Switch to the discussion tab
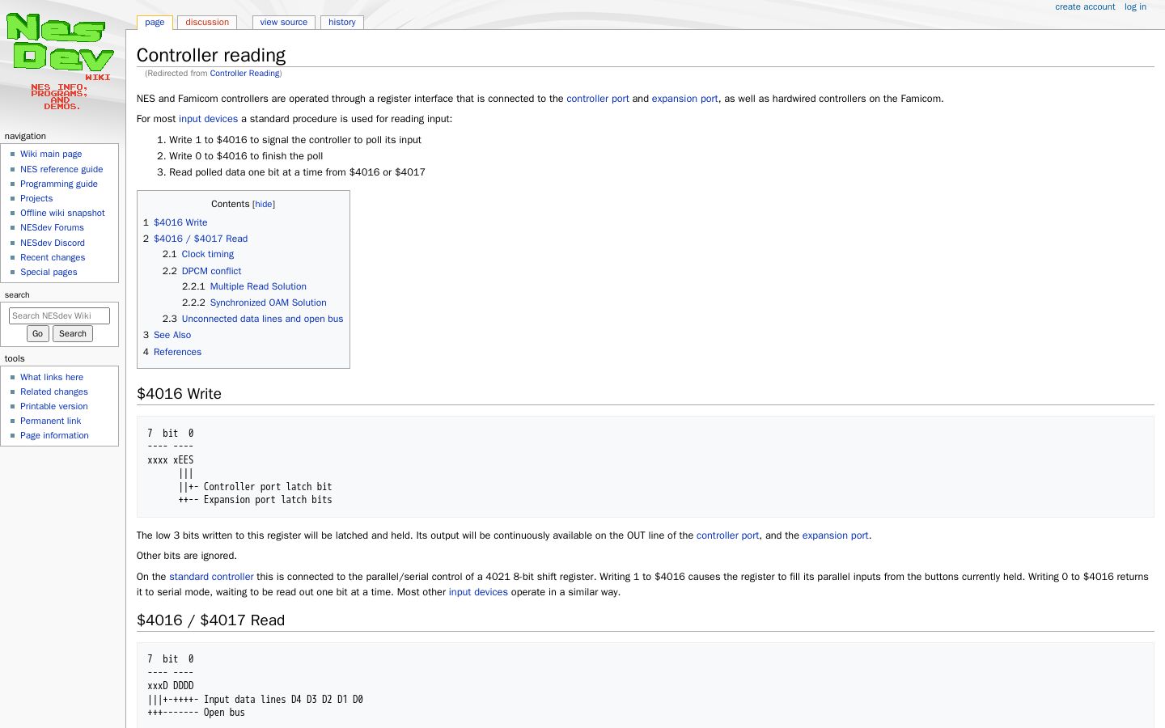The width and height of the screenshot is (1165, 728). [x=207, y=23]
